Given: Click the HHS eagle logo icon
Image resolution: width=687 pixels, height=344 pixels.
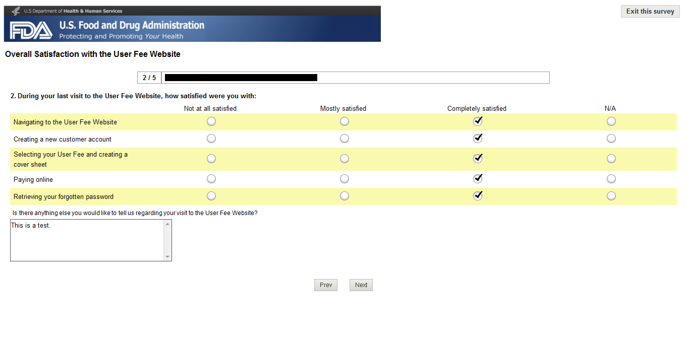Looking at the screenshot, I should pyautogui.click(x=15, y=11).
